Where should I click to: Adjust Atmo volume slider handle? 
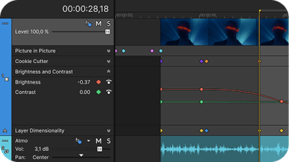click(x=100, y=149)
